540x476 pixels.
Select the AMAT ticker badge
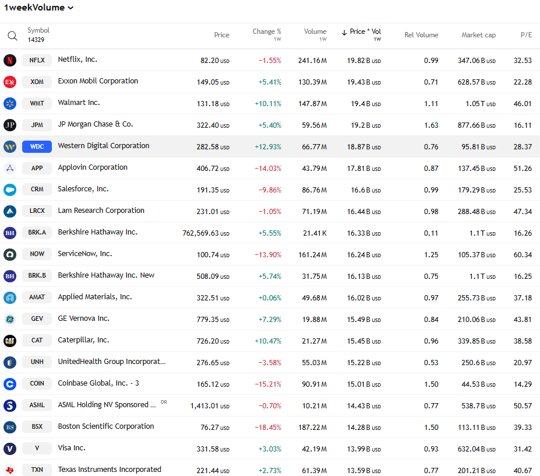tap(37, 297)
